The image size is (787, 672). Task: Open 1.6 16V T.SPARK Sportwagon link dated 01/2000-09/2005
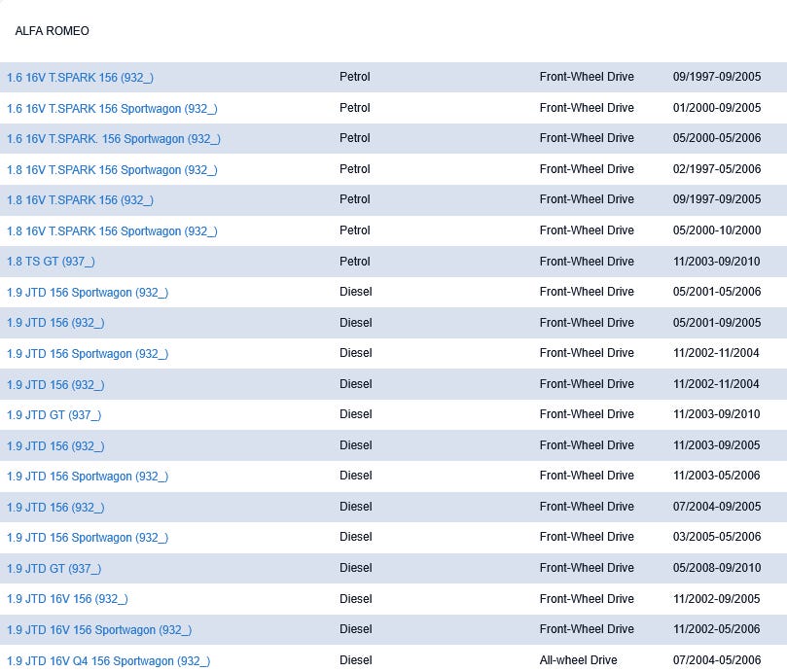tap(112, 108)
